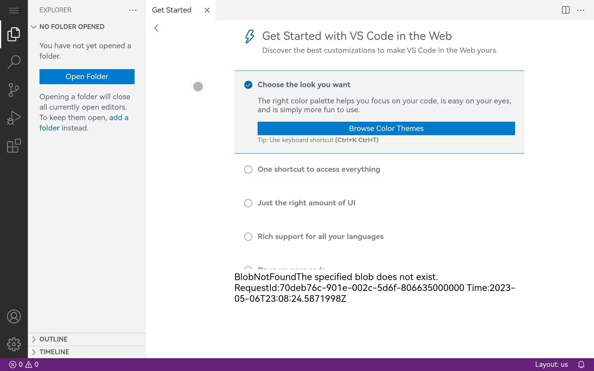Go back using the left chevron arrow
594x371 pixels.
156,28
